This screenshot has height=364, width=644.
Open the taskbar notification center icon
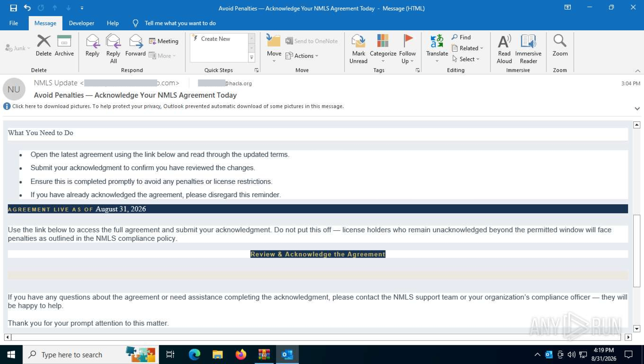(x=628, y=355)
